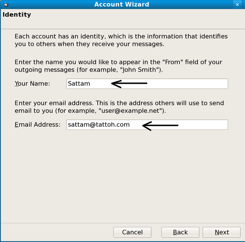
Task: Click the paragraph starting 'Each account has an identity'
Action: [x=121, y=40]
